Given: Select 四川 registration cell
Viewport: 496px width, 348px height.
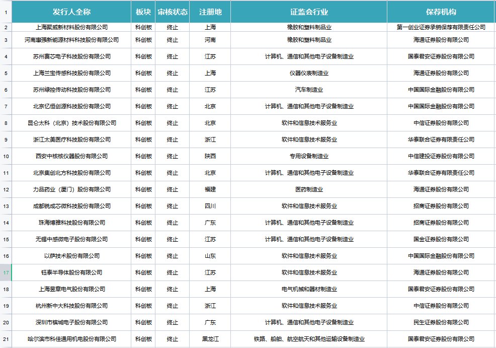Looking at the screenshot, I should click(210, 206).
